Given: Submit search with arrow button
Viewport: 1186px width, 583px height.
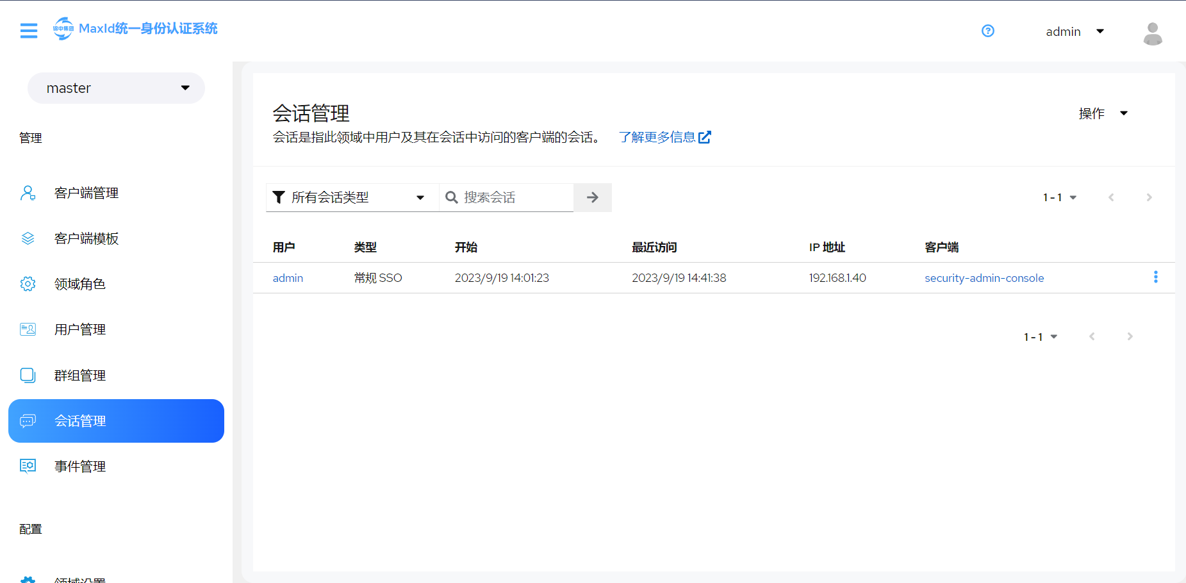Looking at the screenshot, I should click(593, 197).
